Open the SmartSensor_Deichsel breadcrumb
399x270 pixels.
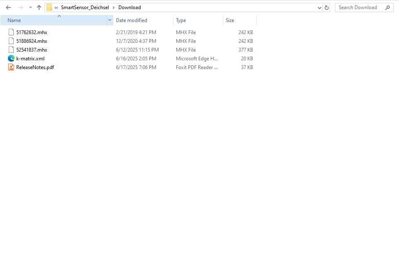pyautogui.click(x=84, y=7)
